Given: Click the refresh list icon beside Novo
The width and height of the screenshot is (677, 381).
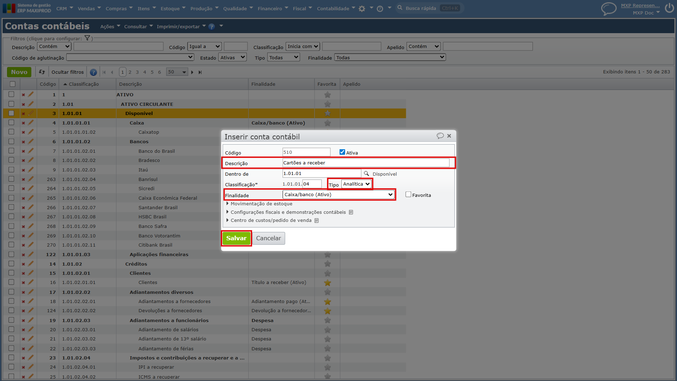Looking at the screenshot, I should click(42, 72).
